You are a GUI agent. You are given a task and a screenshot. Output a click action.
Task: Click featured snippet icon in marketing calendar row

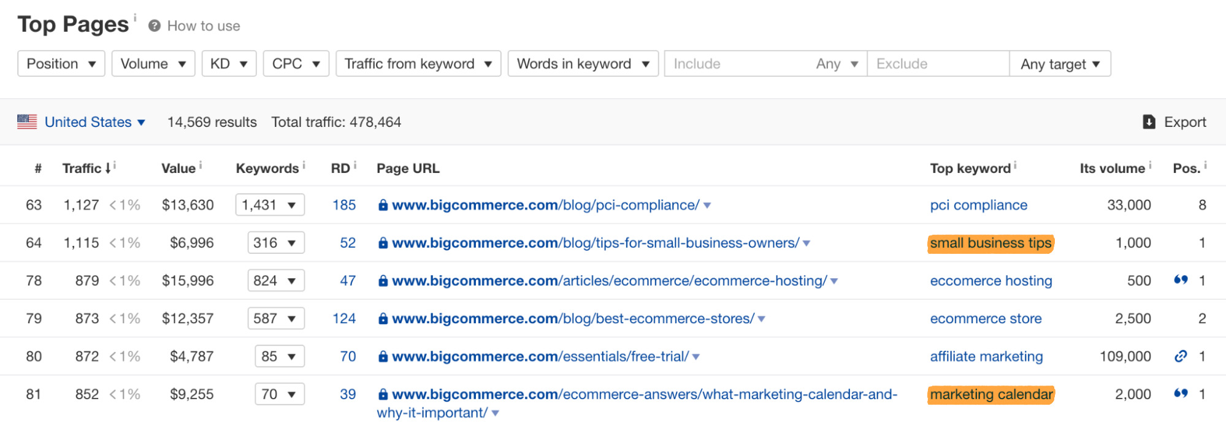[x=1181, y=394]
